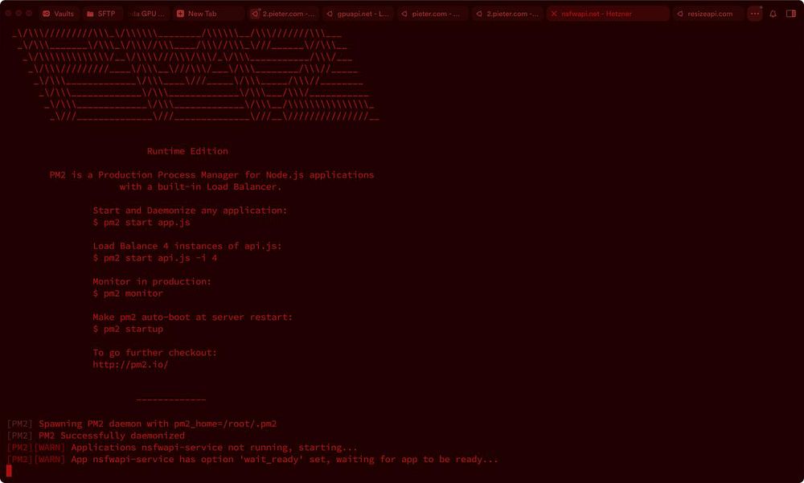Image resolution: width=804 pixels, height=483 pixels.
Task: Switch to the SFTP tab
Action: (x=101, y=14)
